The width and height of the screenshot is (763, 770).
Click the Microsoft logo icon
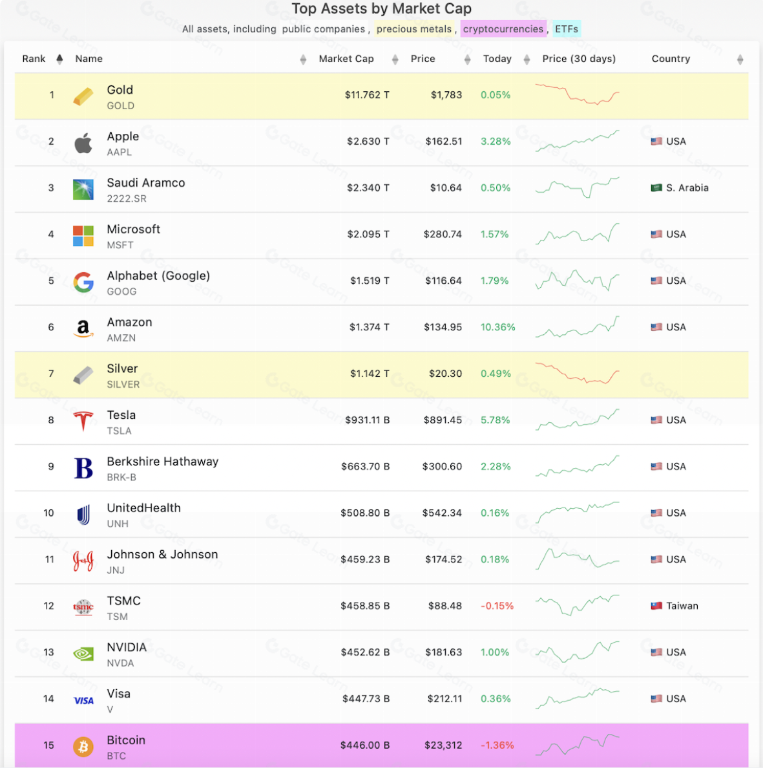click(83, 236)
